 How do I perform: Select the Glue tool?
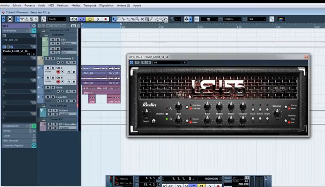click(x=128, y=19)
